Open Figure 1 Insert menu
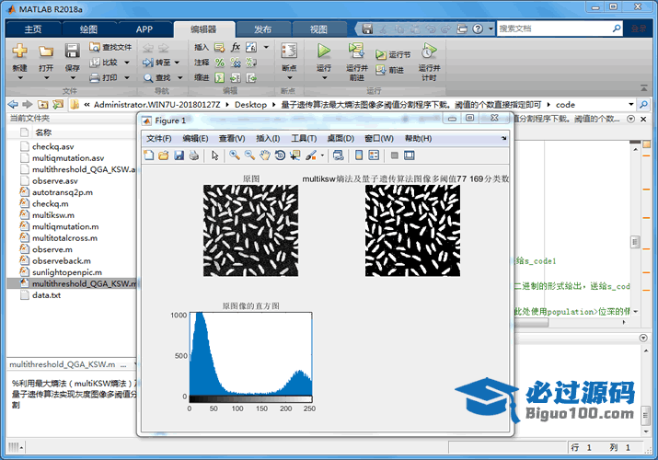The width and height of the screenshot is (658, 460). pyautogui.click(x=268, y=138)
